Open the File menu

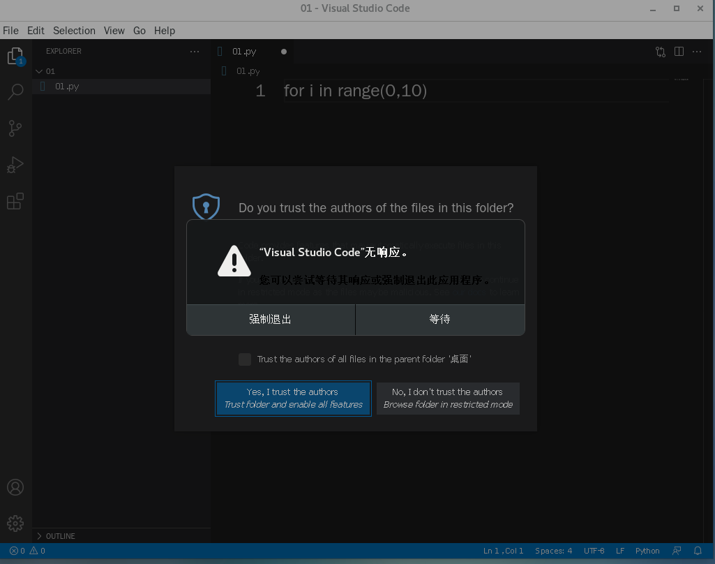click(x=10, y=31)
